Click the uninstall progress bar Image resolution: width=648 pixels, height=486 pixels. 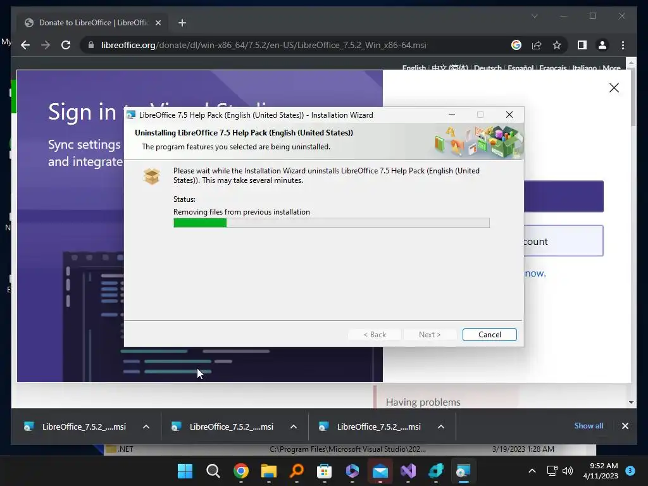332,223
